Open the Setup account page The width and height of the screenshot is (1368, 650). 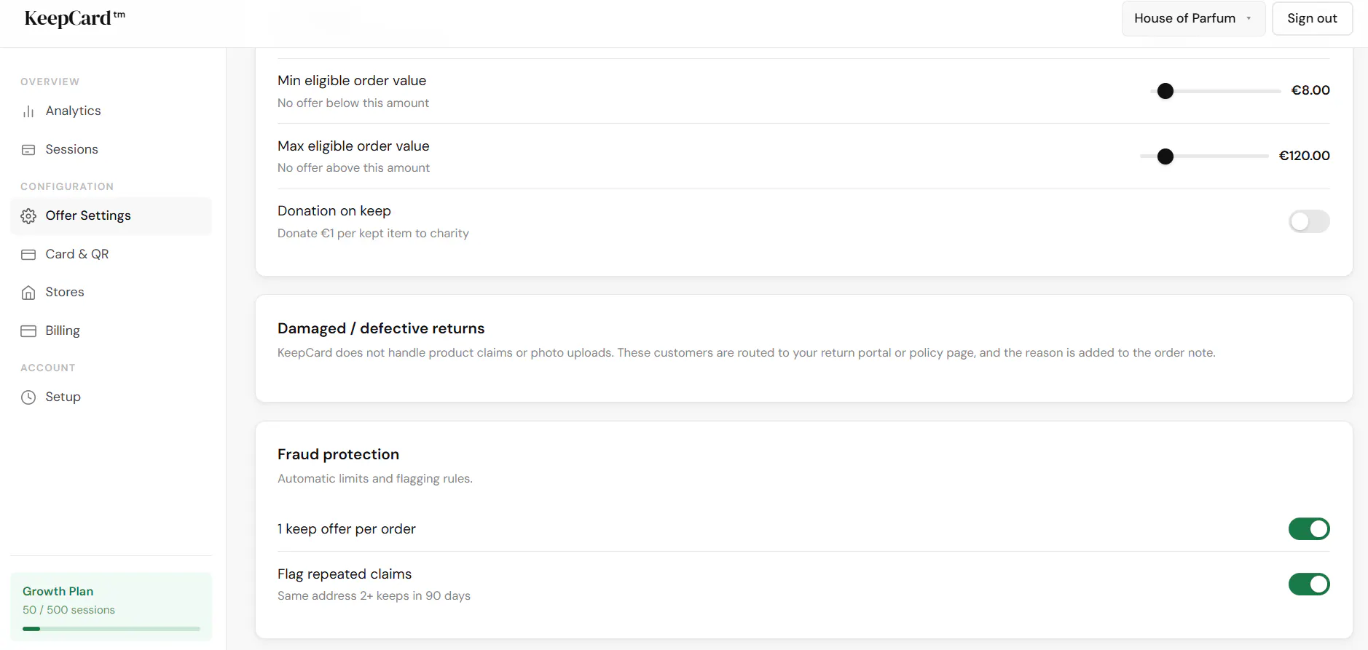(111, 397)
